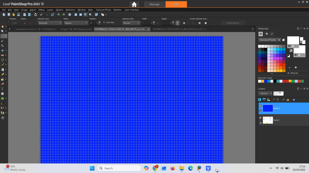Open the Palettes toolbar menu

pos(117,10)
